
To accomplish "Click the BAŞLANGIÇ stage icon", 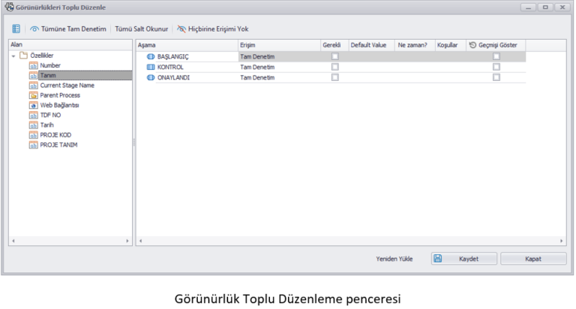I will coord(151,56).
